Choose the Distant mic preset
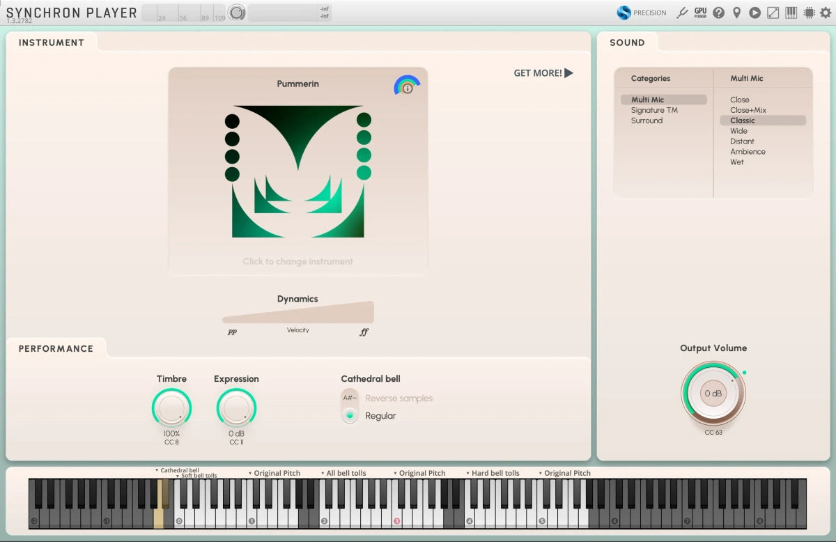This screenshot has width=836, height=542. pyautogui.click(x=743, y=141)
